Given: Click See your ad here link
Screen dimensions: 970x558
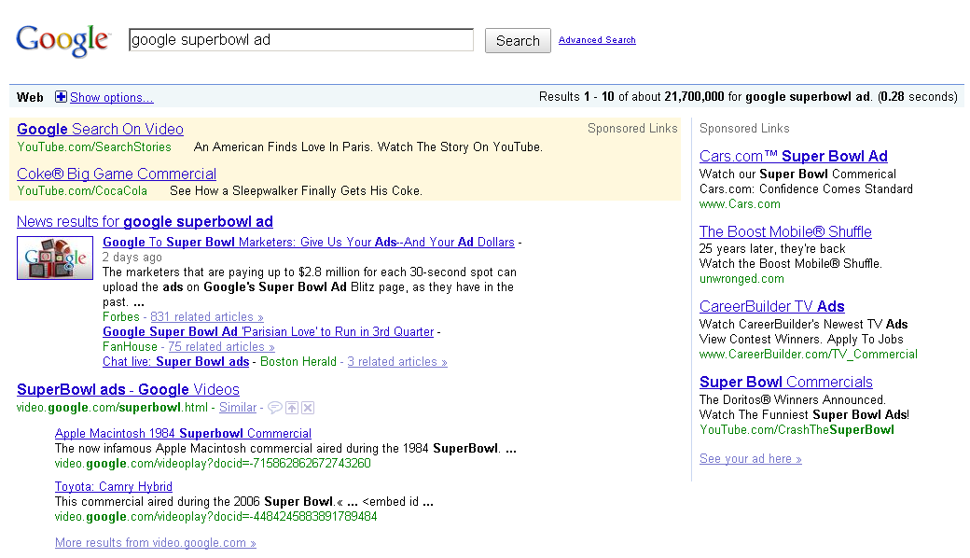Looking at the screenshot, I should click(751, 458).
